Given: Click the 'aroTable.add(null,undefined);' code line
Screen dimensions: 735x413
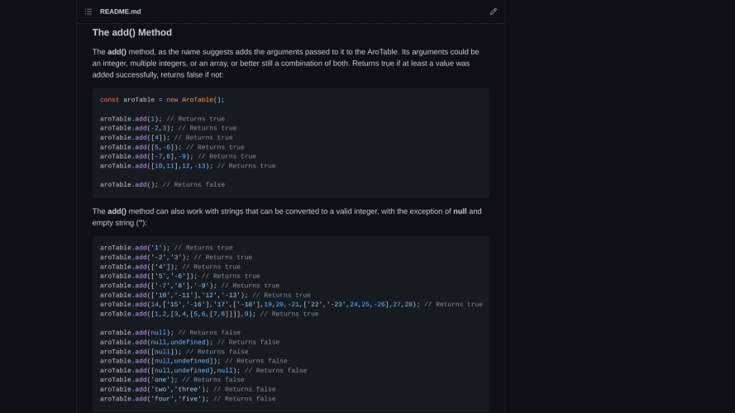Looking at the screenshot, I should coord(190,342).
